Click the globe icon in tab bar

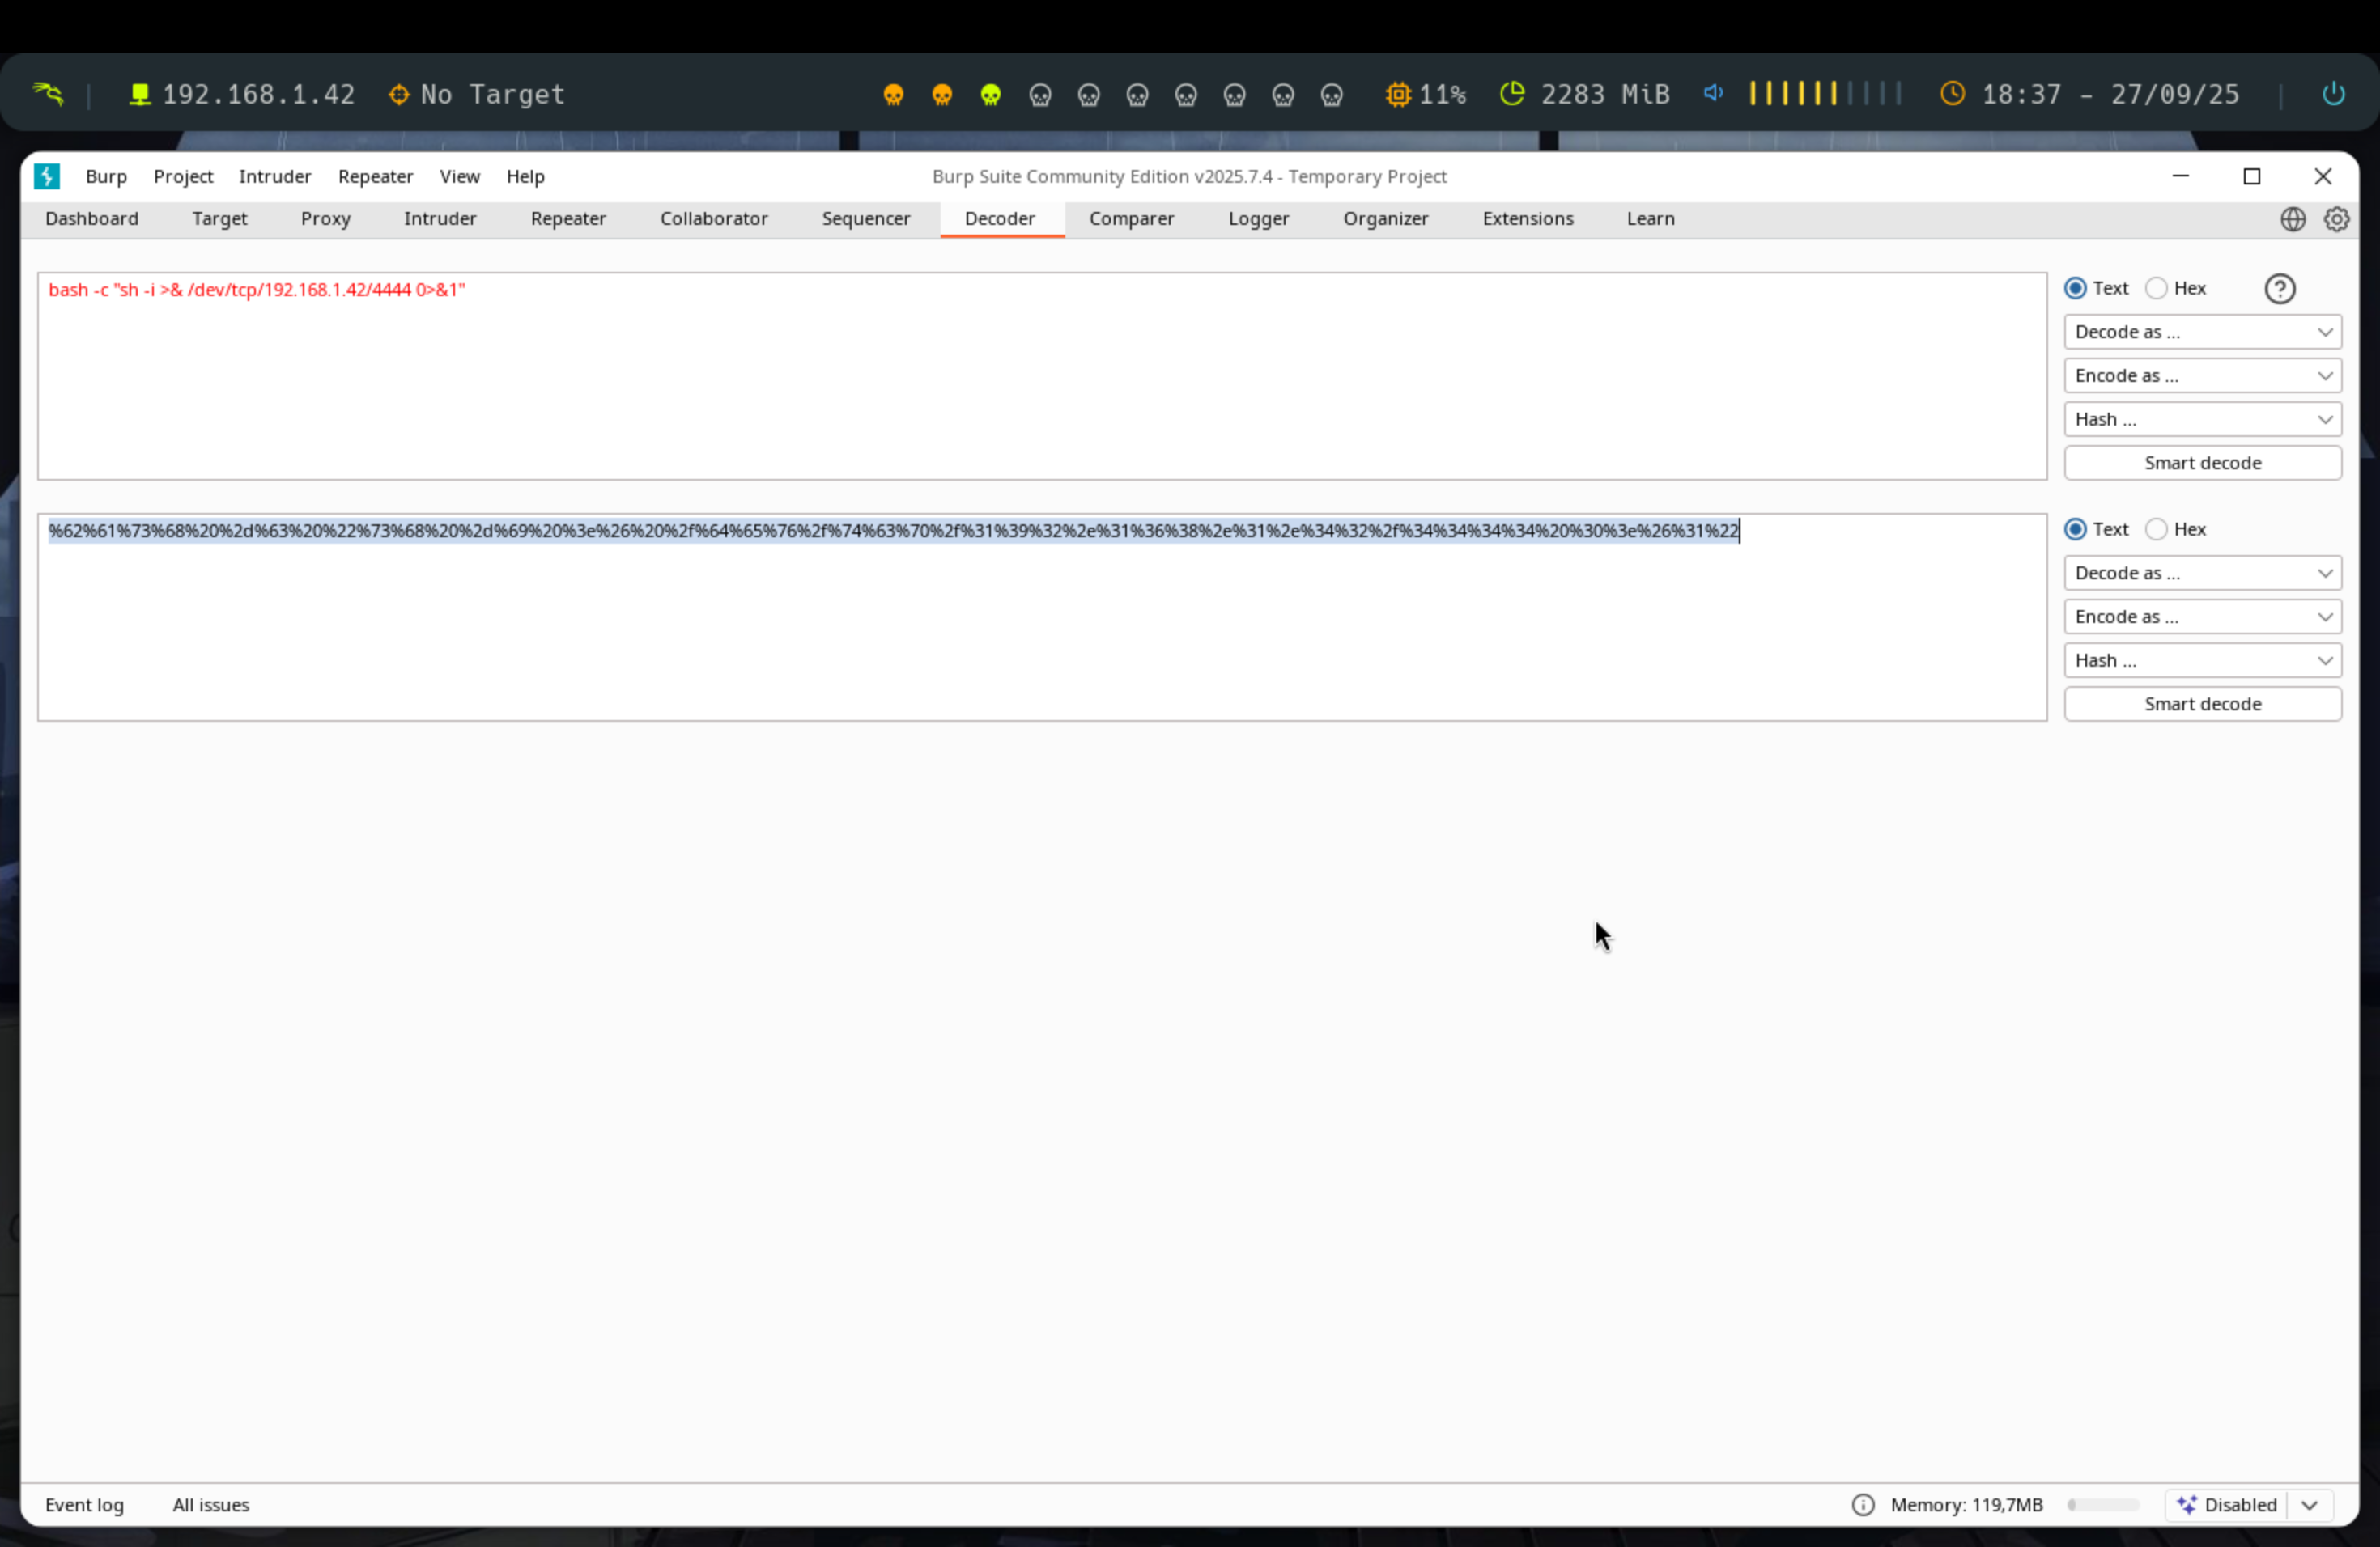[x=2292, y=218]
